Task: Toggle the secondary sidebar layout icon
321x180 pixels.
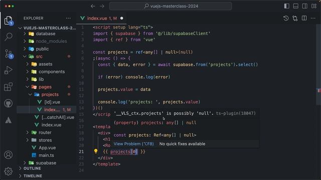Action: (x=304, y=6)
